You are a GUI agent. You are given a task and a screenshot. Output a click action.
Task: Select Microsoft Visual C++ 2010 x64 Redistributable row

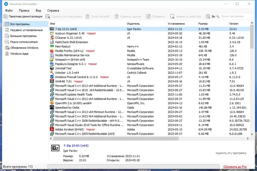point(149,90)
